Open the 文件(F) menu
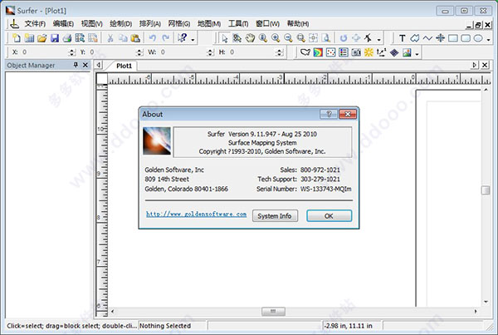 pyautogui.click(x=35, y=23)
